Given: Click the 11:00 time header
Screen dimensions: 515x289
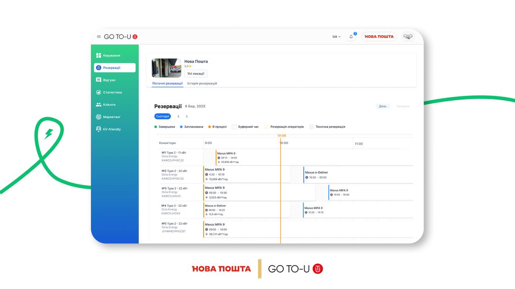Looking at the screenshot, I should [358, 143].
